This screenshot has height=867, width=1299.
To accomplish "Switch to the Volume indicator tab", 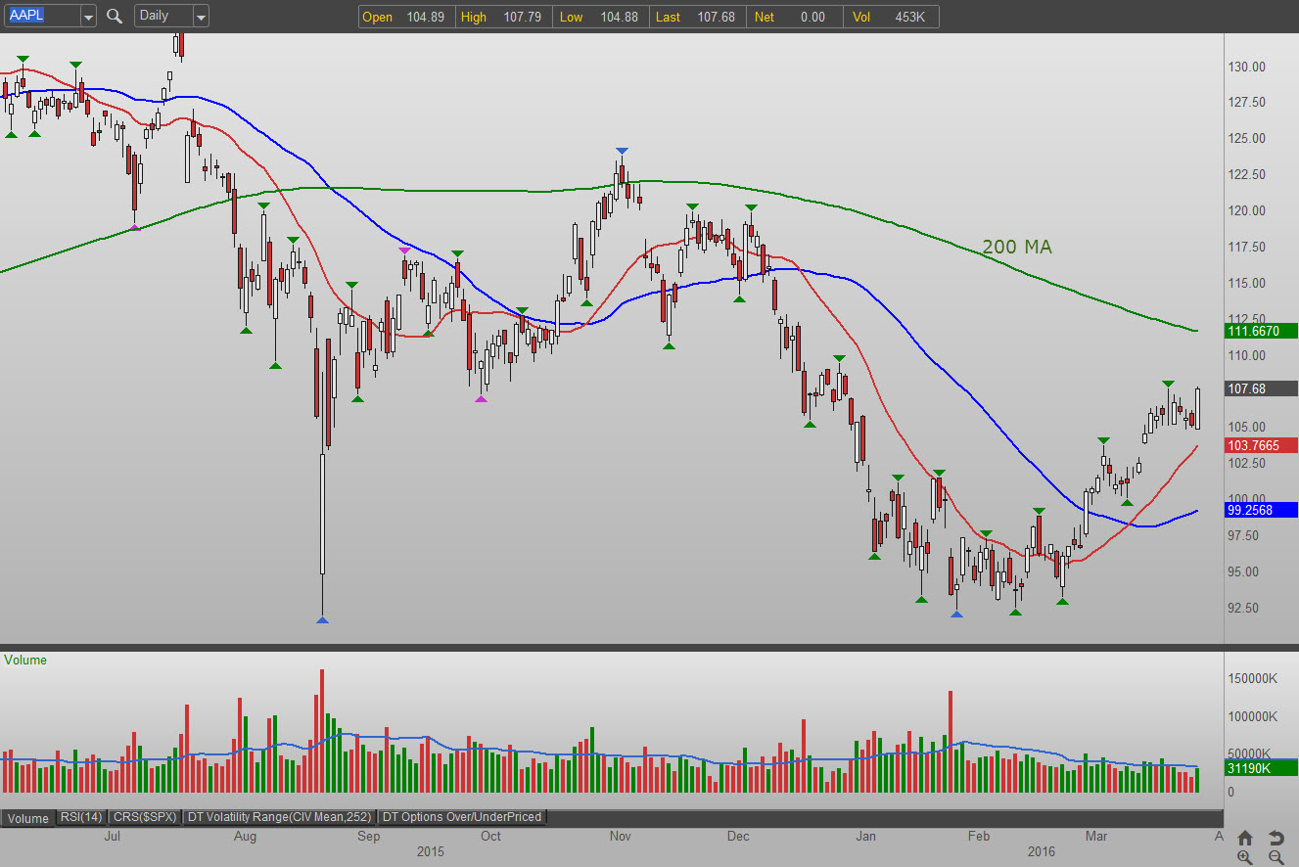I will pyautogui.click(x=28, y=818).
